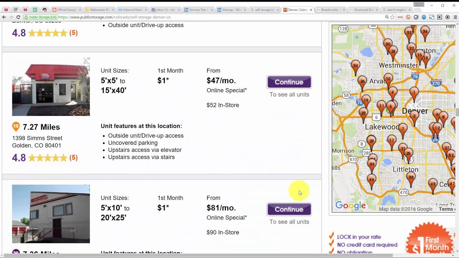Click the '$90 In-Store' price text
The width and height of the screenshot is (459, 258).
[223, 232]
